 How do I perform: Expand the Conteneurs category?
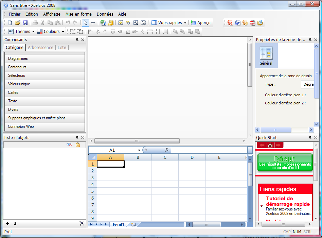[x=44, y=67]
